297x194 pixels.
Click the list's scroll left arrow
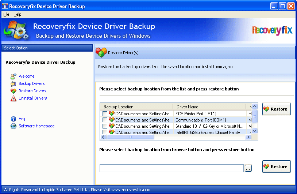click(103, 137)
